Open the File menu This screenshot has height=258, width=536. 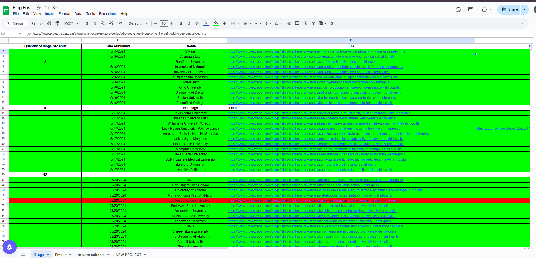[16, 14]
